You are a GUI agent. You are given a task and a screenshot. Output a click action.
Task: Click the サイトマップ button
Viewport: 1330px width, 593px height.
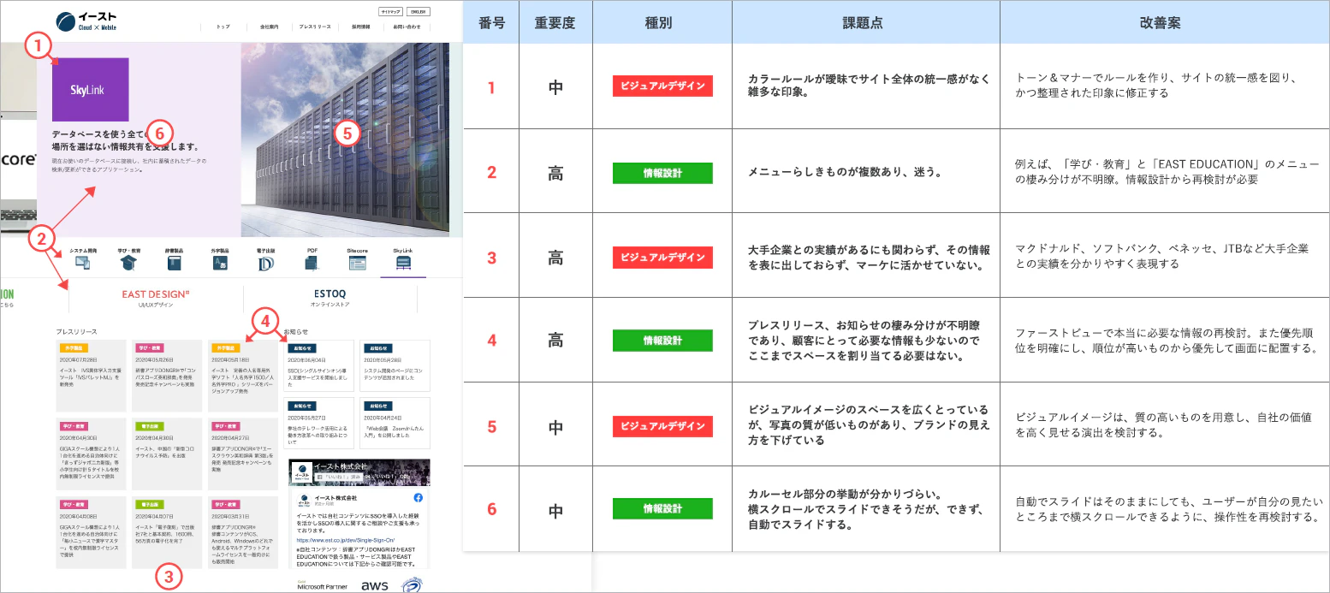point(390,12)
